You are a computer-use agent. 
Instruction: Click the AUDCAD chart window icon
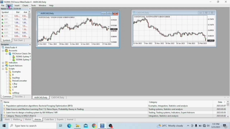click(x=39, y=13)
